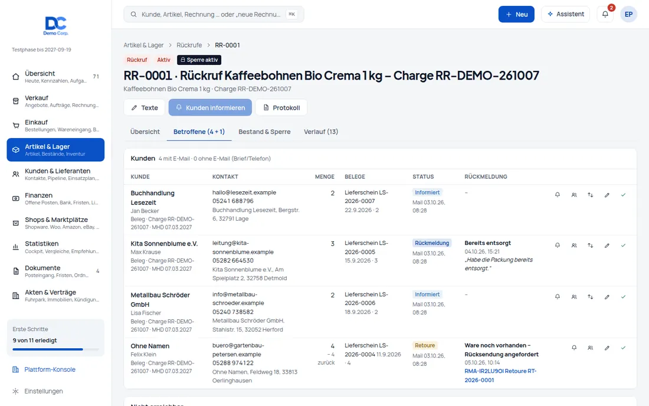Click the Bereits entsorgt feedback text
This screenshot has width=649, height=406.
point(487,243)
